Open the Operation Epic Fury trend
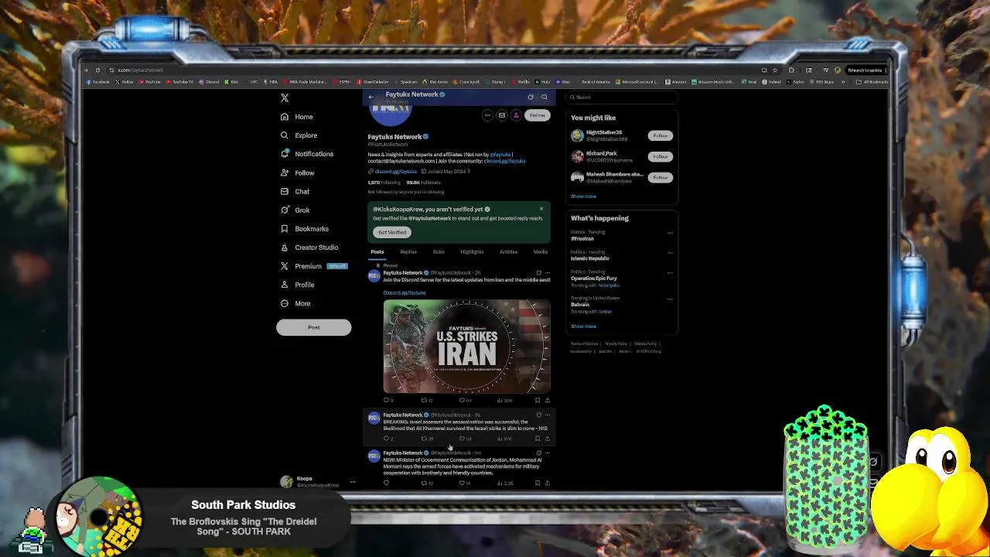The image size is (990, 557). pos(594,278)
